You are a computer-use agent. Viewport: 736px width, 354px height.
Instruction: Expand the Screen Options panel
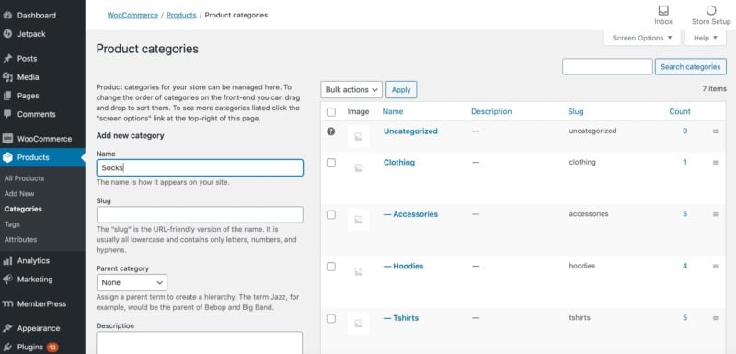tap(642, 38)
